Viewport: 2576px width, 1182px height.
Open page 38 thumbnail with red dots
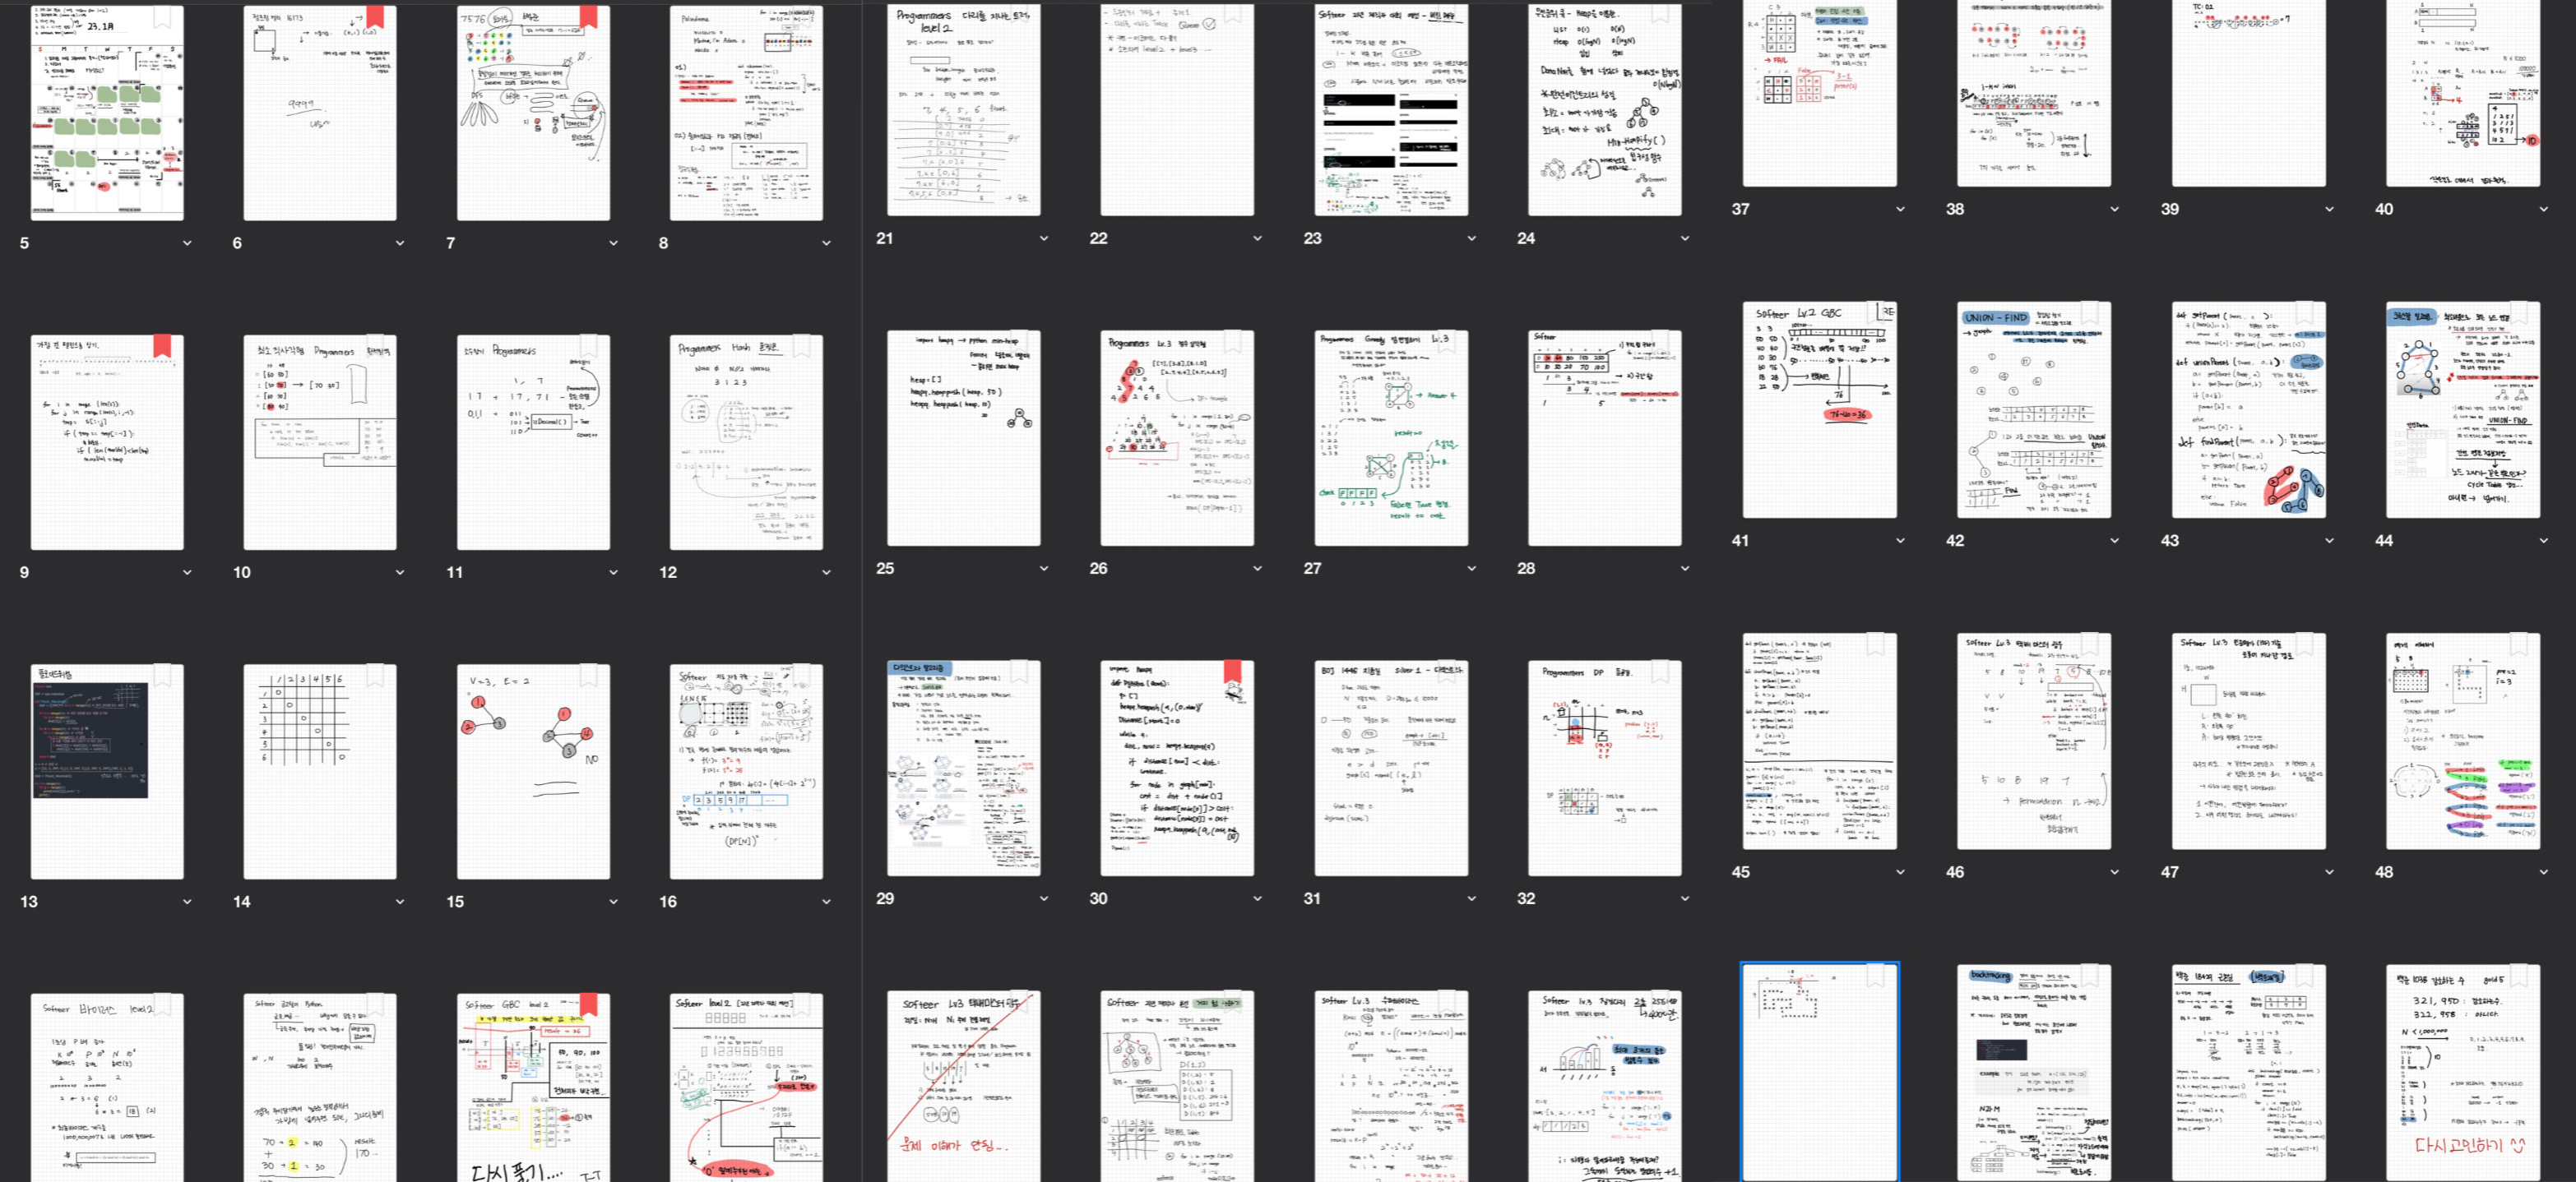2034,93
